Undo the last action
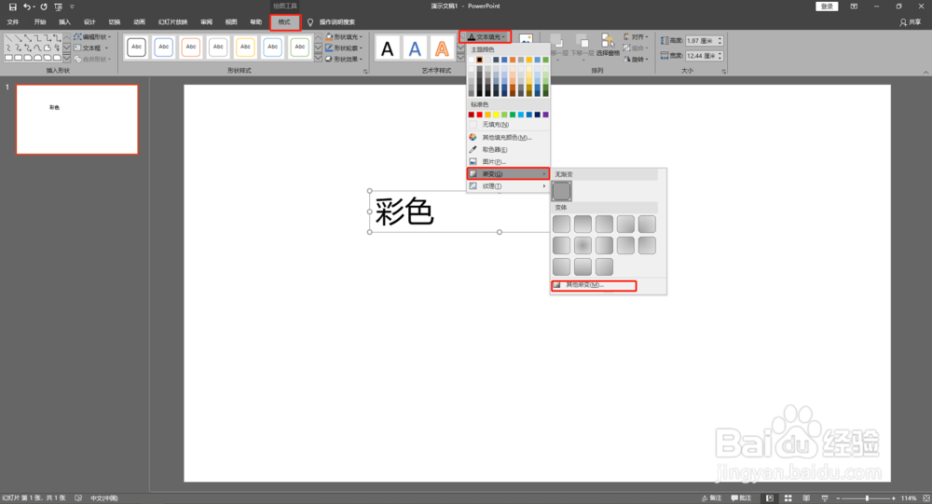 (27, 7)
